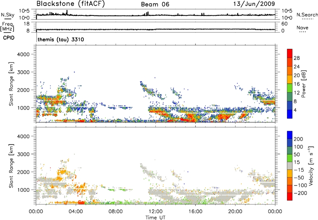Click the "04:00" time axis tick label
Screen dimensions: 318x220
(76, 212)
